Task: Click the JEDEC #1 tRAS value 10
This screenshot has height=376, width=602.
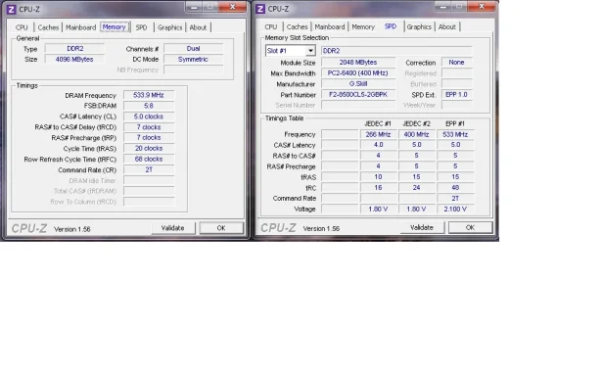Action: coord(378,177)
